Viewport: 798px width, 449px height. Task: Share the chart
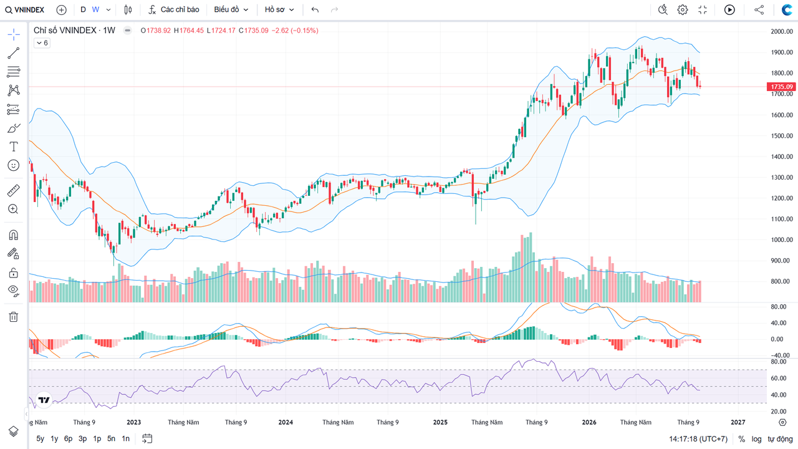tap(759, 10)
